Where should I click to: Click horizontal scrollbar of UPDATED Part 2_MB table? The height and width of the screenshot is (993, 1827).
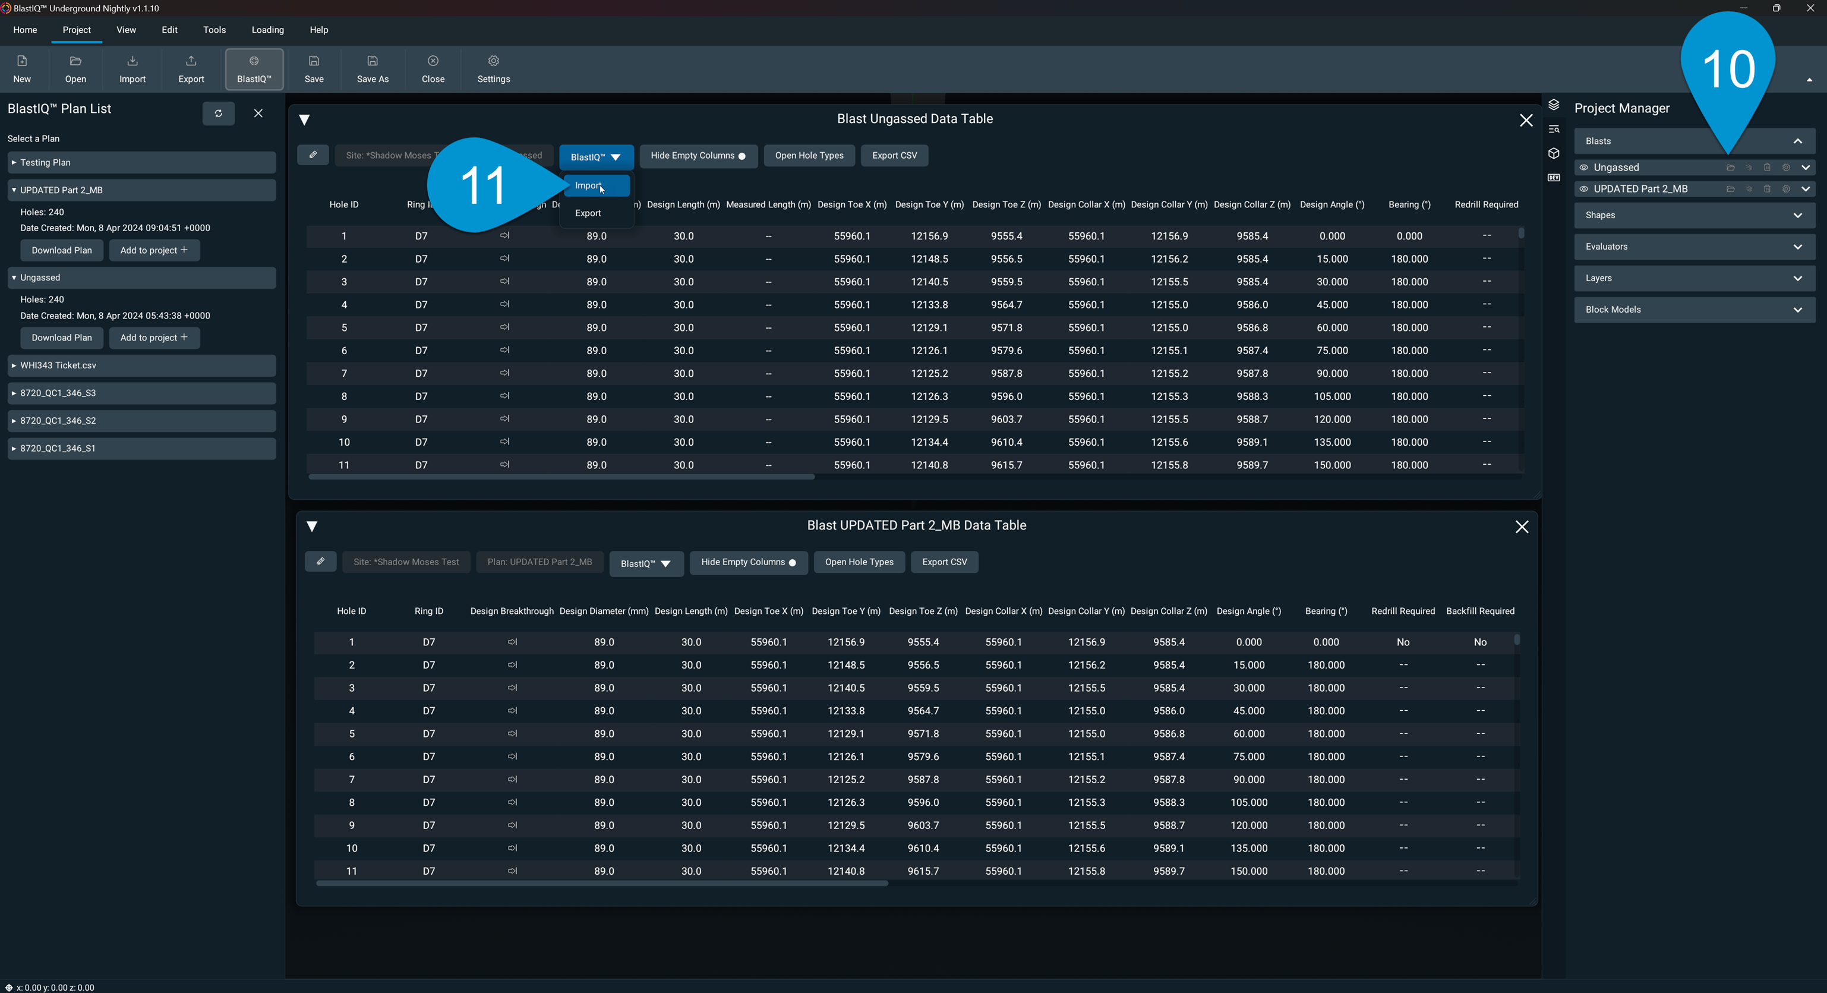[602, 883]
